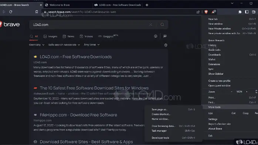
Task: Switch to Welcome to Brave tab
Action: [60, 5]
